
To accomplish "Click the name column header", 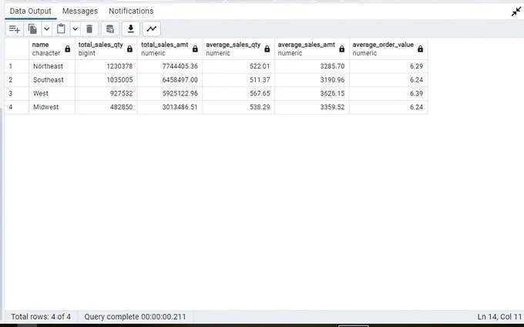I will (x=52, y=48).
